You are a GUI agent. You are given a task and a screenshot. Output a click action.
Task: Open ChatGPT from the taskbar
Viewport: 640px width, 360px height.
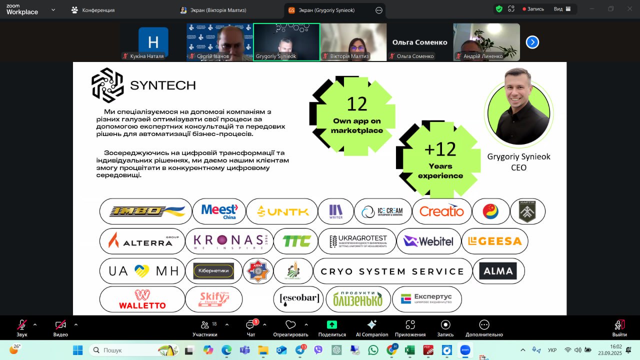click(x=336, y=350)
